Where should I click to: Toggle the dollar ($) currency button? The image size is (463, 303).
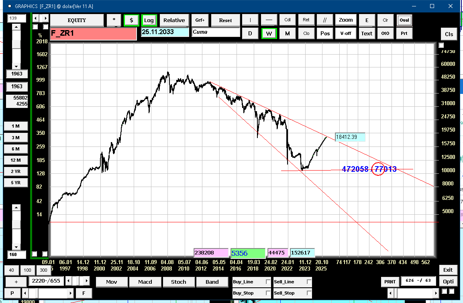pyautogui.click(x=131, y=20)
